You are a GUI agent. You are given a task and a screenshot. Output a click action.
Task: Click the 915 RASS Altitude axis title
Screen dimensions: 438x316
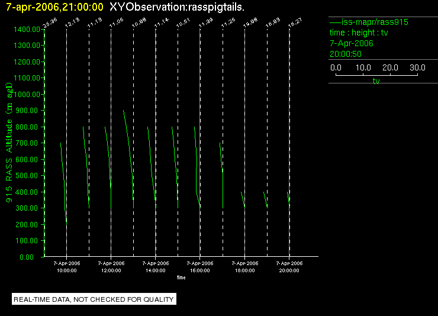point(9,143)
